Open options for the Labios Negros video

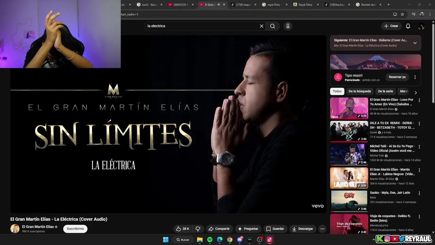click(419, 170)
